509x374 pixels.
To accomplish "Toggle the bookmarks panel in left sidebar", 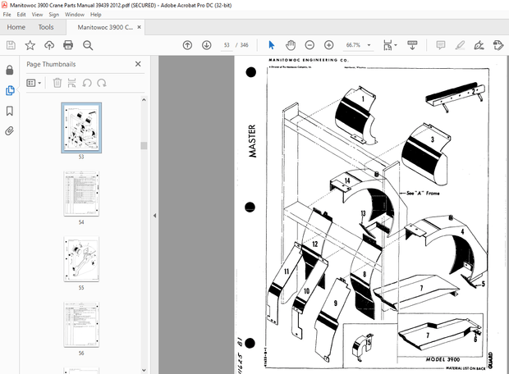I will pyautogui.click(x=10, y=111).
